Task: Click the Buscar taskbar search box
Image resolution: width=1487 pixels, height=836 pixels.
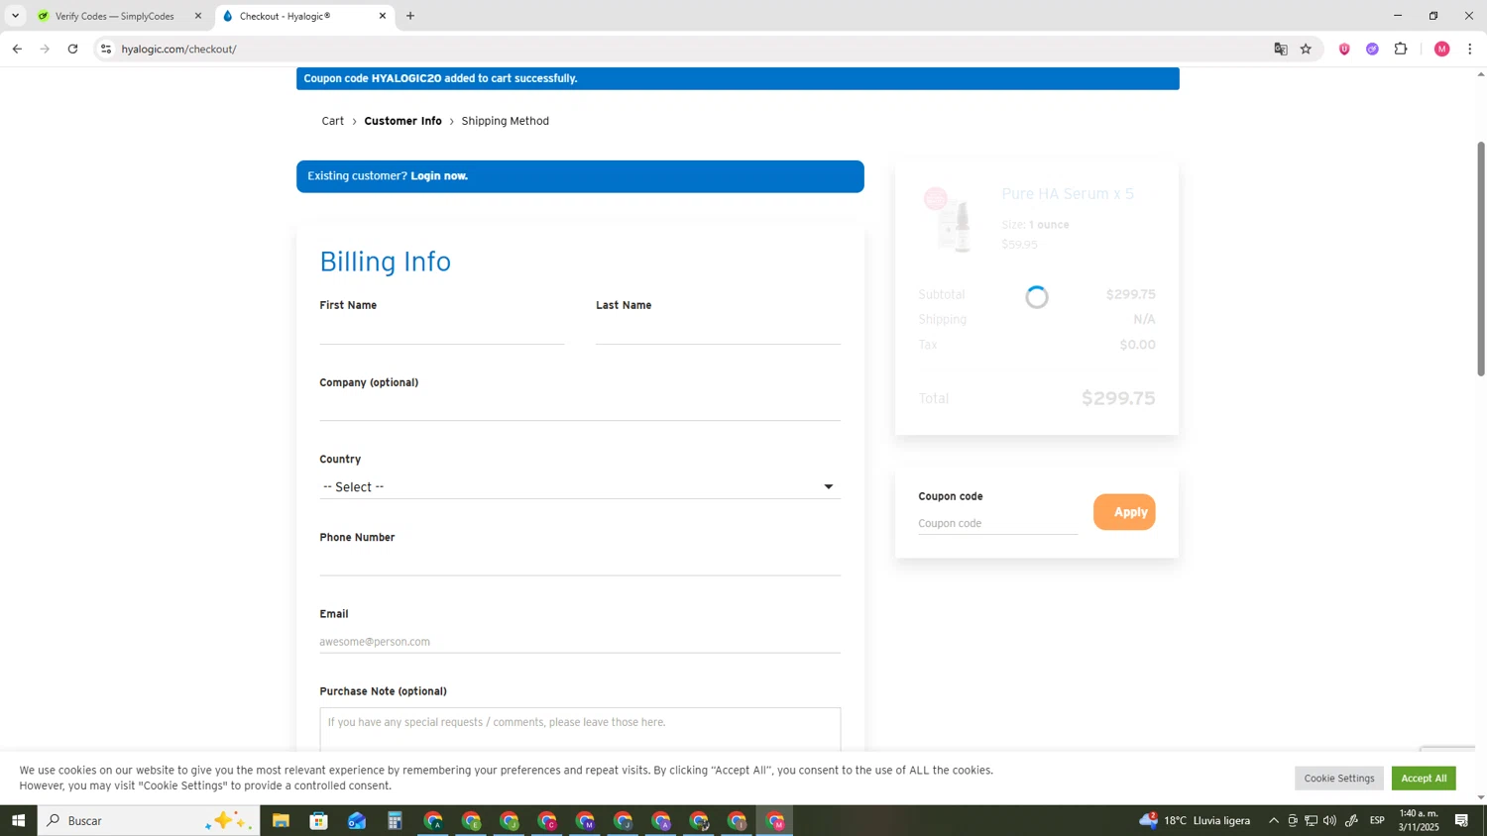Action: (149, 820)
